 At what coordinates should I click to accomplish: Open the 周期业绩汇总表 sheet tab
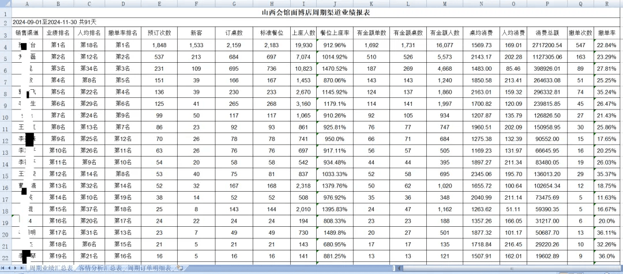point(51,268)
